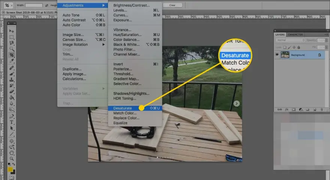The image size is (330, 180).
Task: Hide the Background layer with eye icon
Action: pos(277,55)
